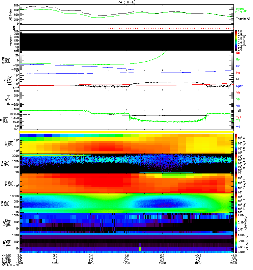The width and height of the screenshot is (253, 270).
Task: Select the blue "Bx" legend label
Action: click(238, 66)
